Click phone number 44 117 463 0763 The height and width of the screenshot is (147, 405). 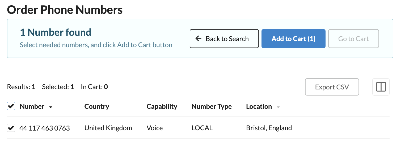tap(45, 128)
